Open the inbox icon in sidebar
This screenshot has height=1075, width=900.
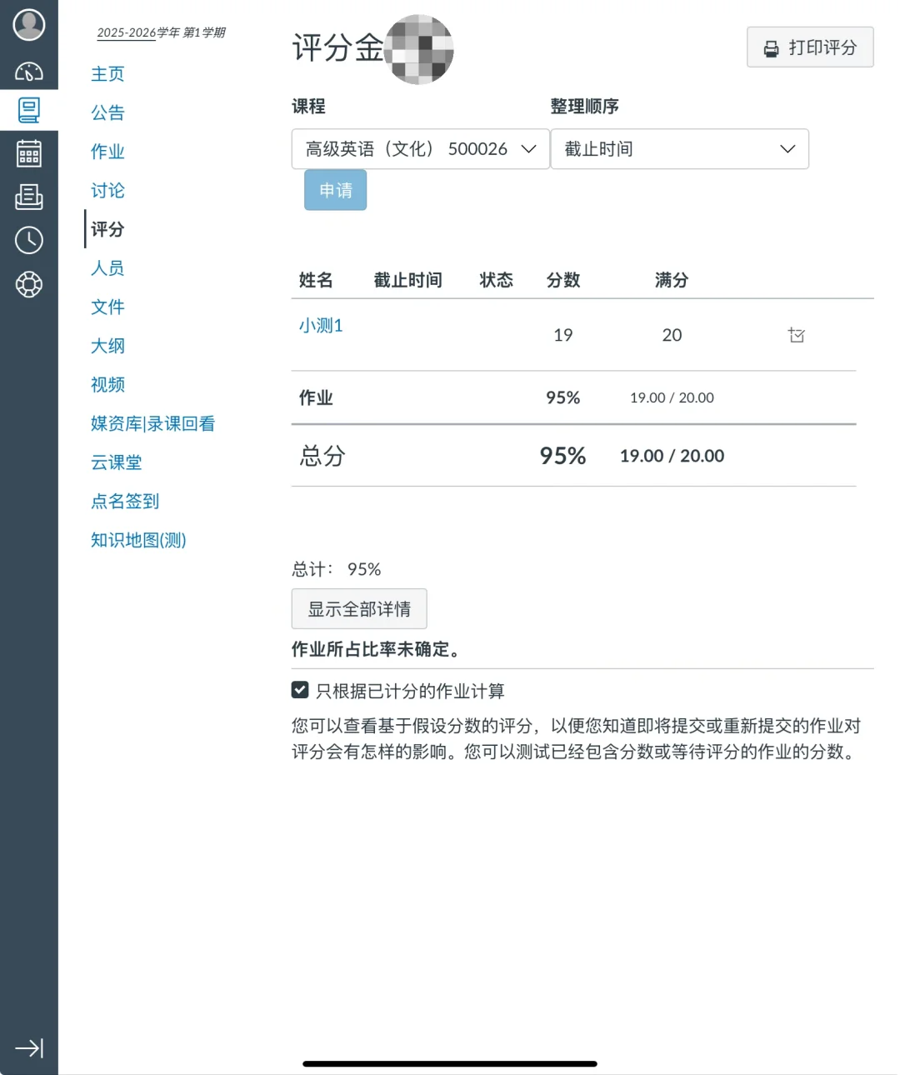click(29, 197)
